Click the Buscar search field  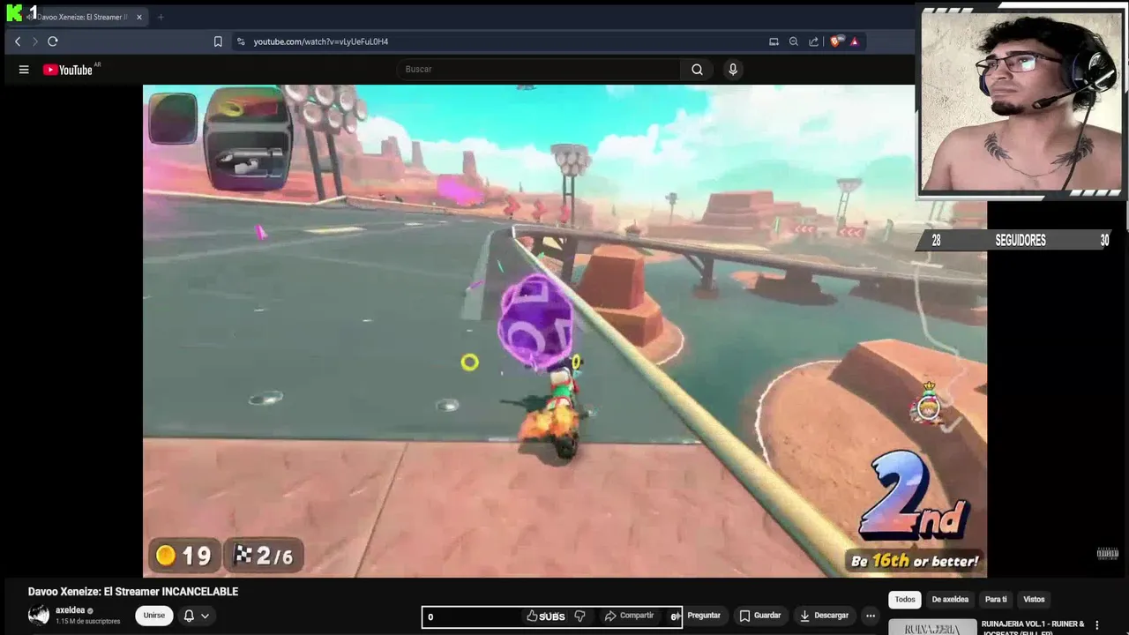pyautogui.click(x=538, y=69)
